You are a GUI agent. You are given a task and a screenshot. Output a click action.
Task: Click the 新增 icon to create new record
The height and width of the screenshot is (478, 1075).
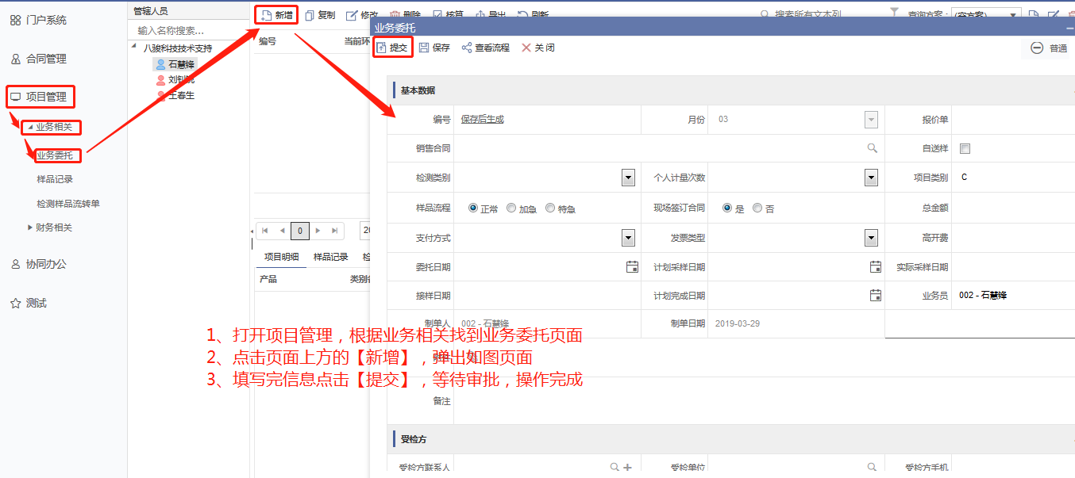coord(275,13)
